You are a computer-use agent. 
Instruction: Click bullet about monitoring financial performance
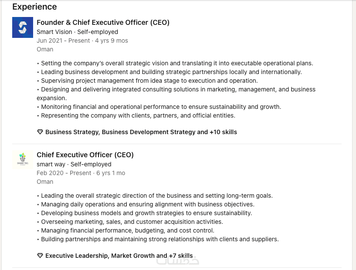click(161, 107)
